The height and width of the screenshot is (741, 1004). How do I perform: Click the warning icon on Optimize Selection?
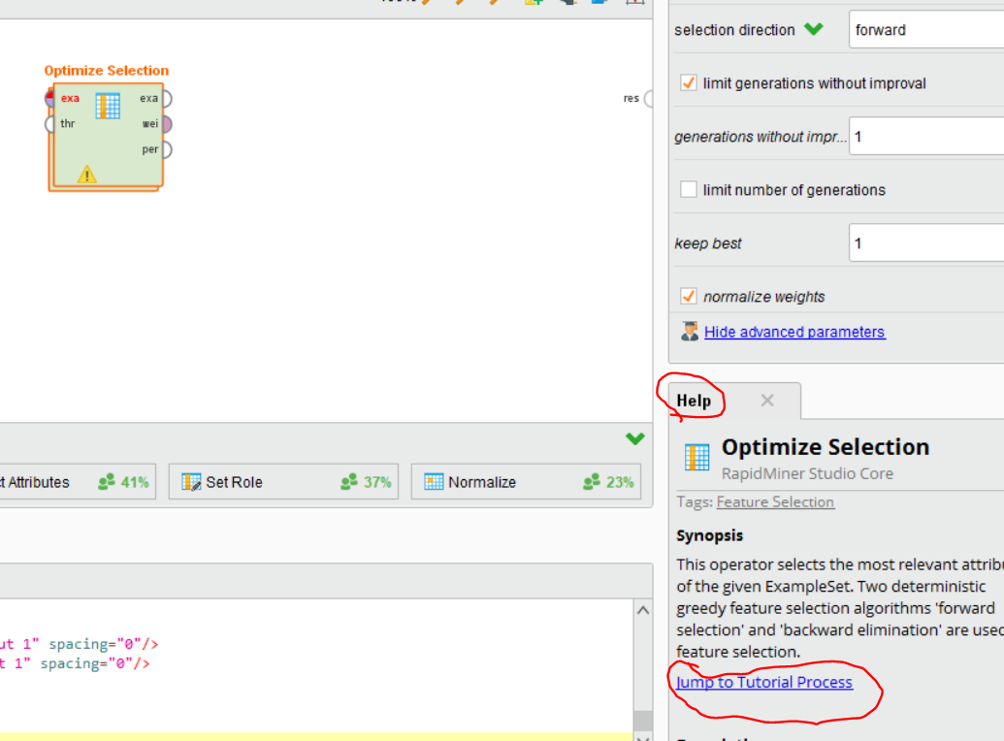click(x=87, y=175)
